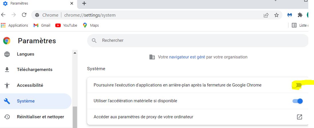The width and height of the screenshot is (314, 128).
Task: Reload the page with the refresh icon
Action: 24,15
